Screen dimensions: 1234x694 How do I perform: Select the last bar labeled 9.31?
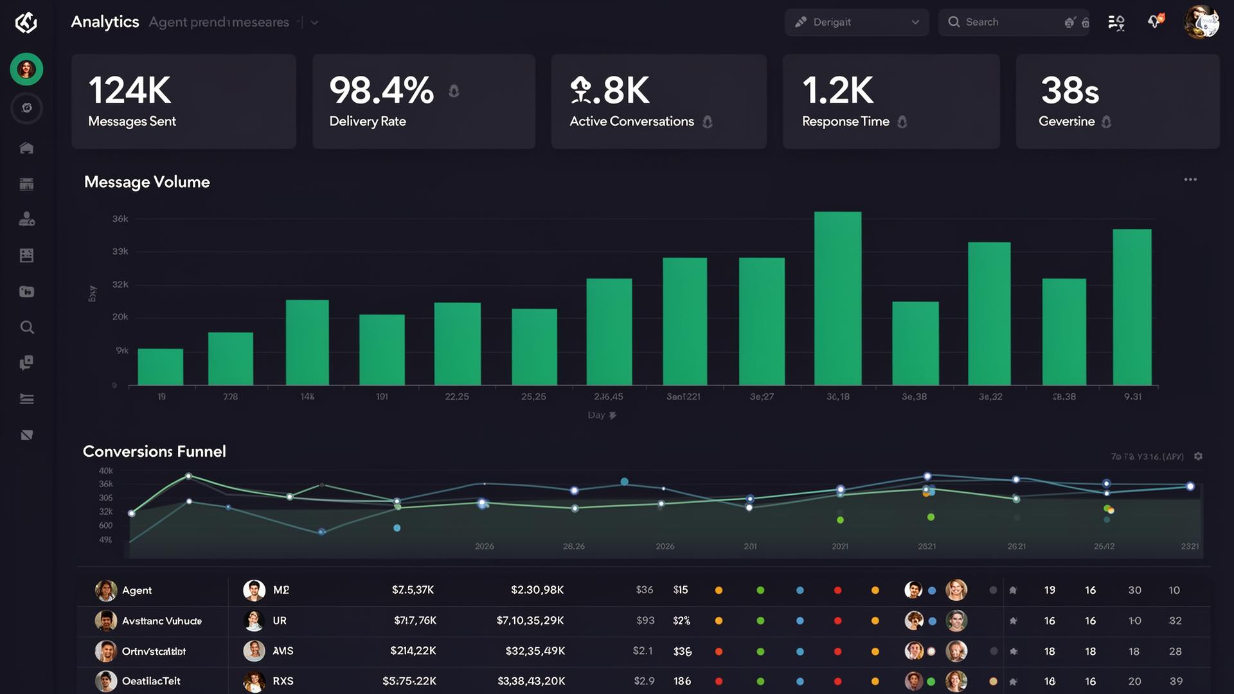pyautogui.click(x=1132, y=307)
